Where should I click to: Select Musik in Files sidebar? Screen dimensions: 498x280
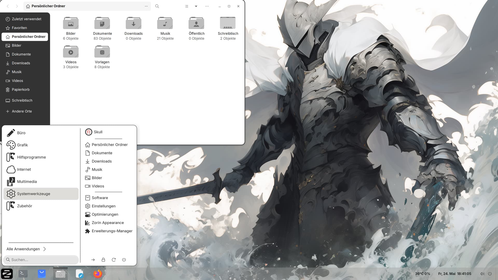[x=25, y=72]
